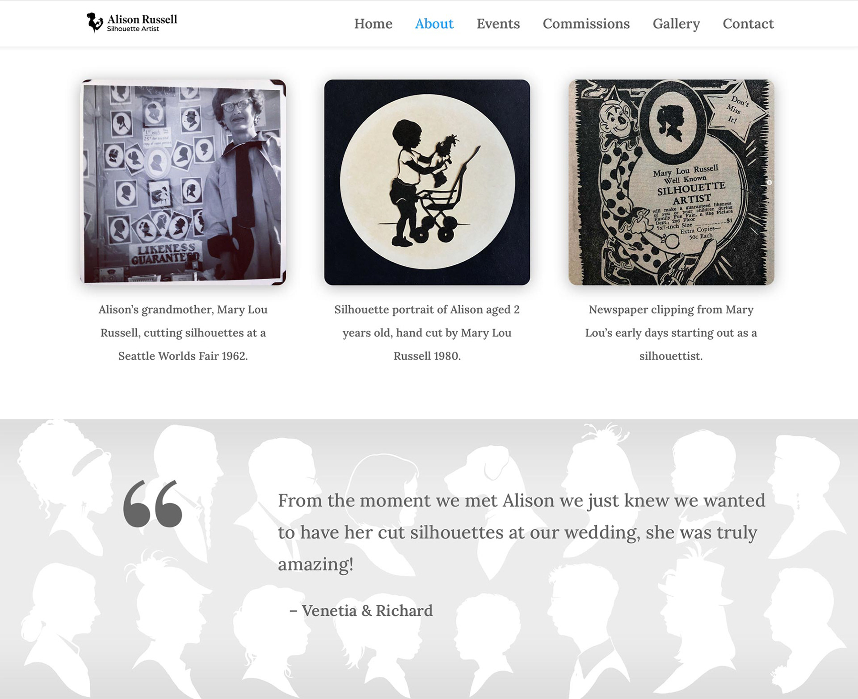Click the wedding testimonial quote text
The height and width of the screenshot is (699, 858).
[x=522, y=532]
